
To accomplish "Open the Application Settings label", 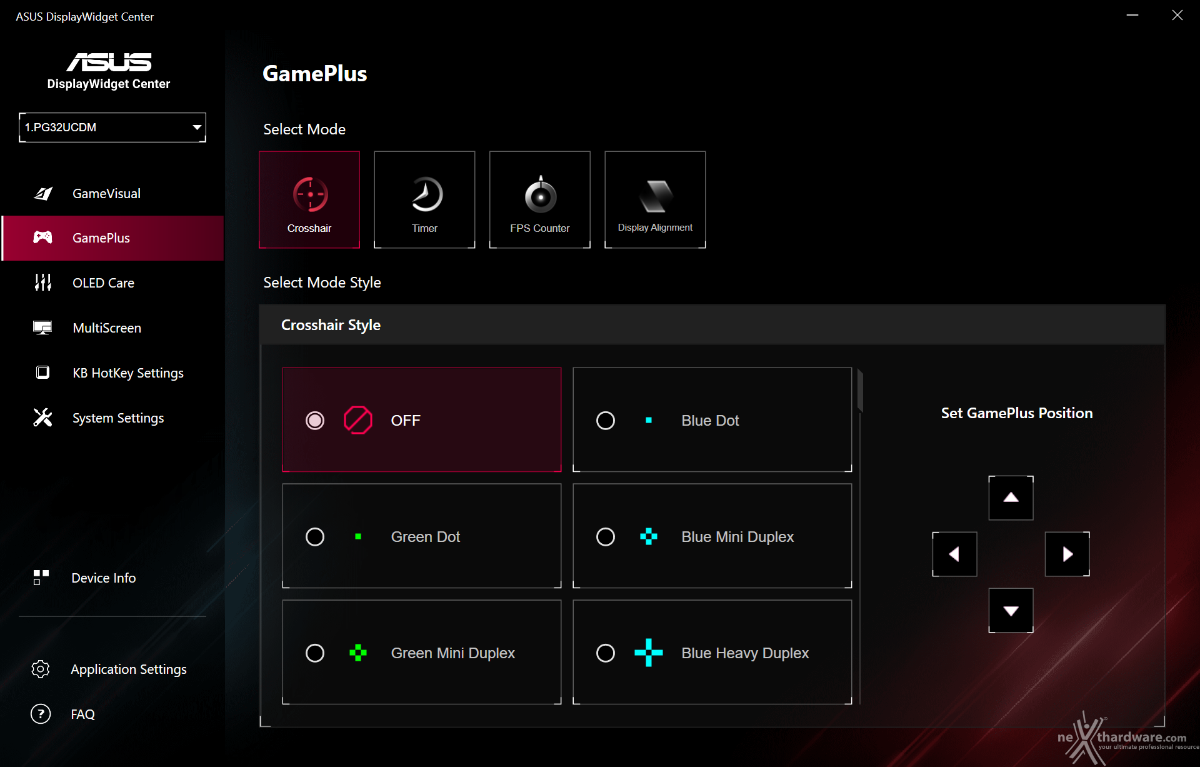I will (129, 669).
